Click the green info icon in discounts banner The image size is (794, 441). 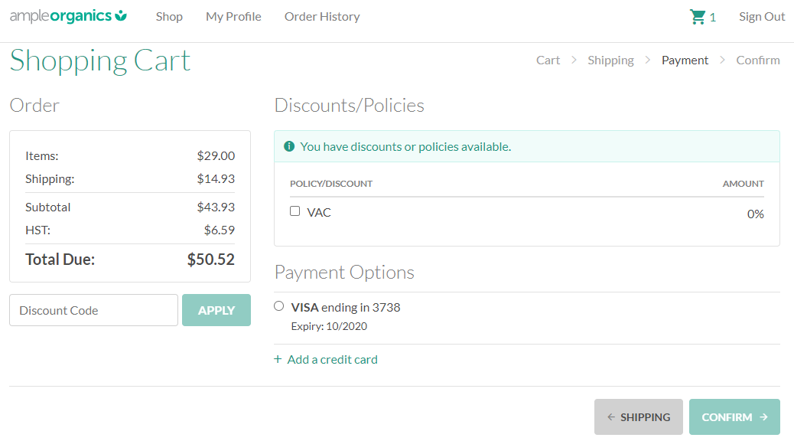click(x=289, y=146)
